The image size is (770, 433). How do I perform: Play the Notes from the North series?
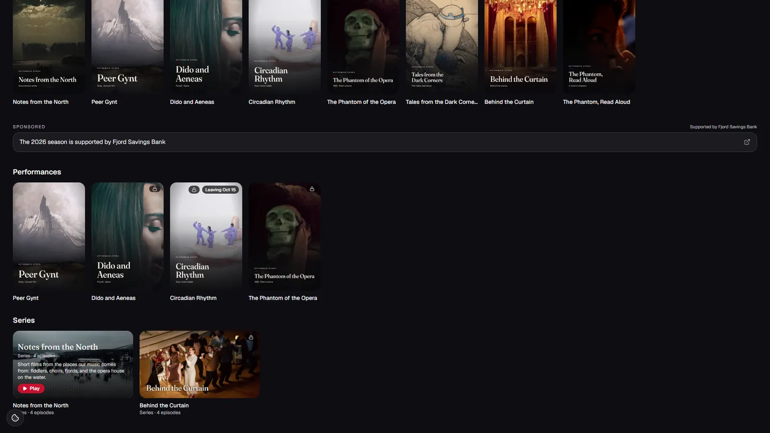pos(31,388)
